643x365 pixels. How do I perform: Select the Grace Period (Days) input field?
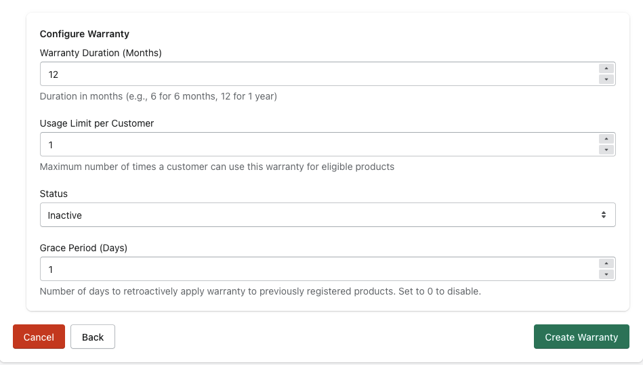click(318, 269)
